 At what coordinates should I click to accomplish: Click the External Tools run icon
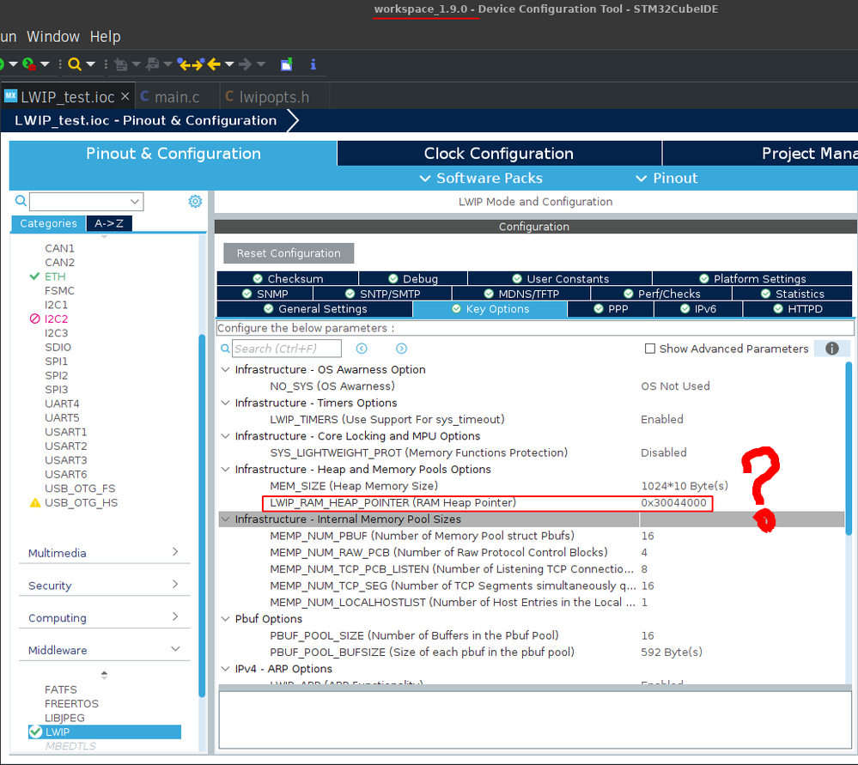pyautogui.click(x=28, y=64)
